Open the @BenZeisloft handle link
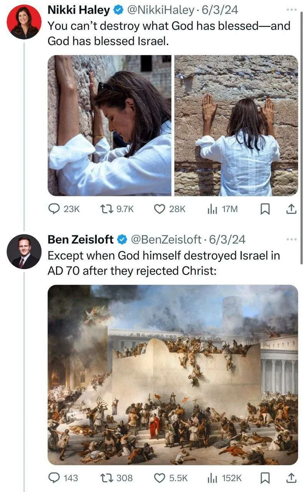Viewport: 305px width, 492px height. pos(166,239)
